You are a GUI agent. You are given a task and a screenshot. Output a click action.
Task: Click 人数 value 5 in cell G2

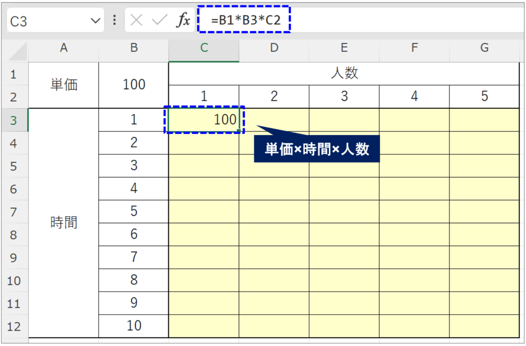[484, 97]
